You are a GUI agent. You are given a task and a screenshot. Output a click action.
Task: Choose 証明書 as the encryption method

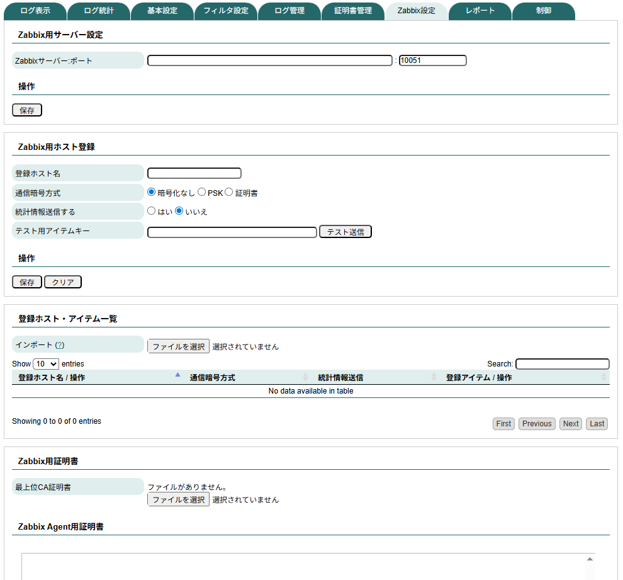[229, 191]
